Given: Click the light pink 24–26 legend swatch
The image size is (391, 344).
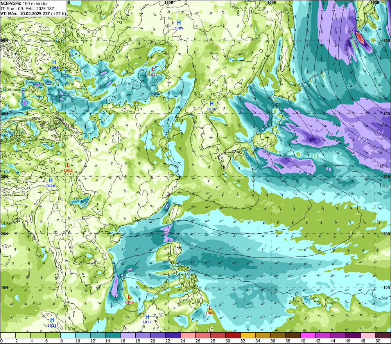Looking at the screenshot, I should click(x=188, y=335).
